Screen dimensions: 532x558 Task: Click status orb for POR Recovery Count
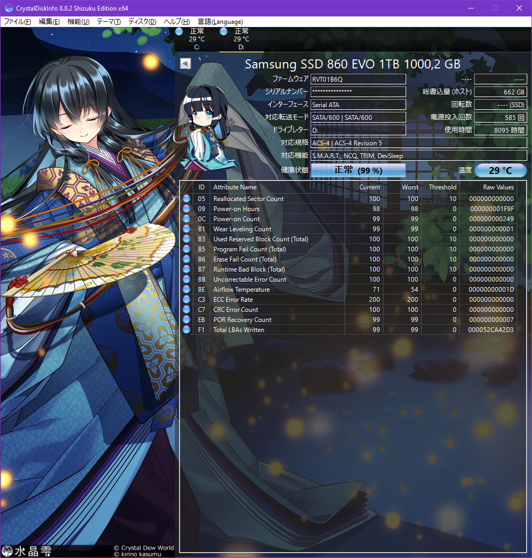point(186,319)
